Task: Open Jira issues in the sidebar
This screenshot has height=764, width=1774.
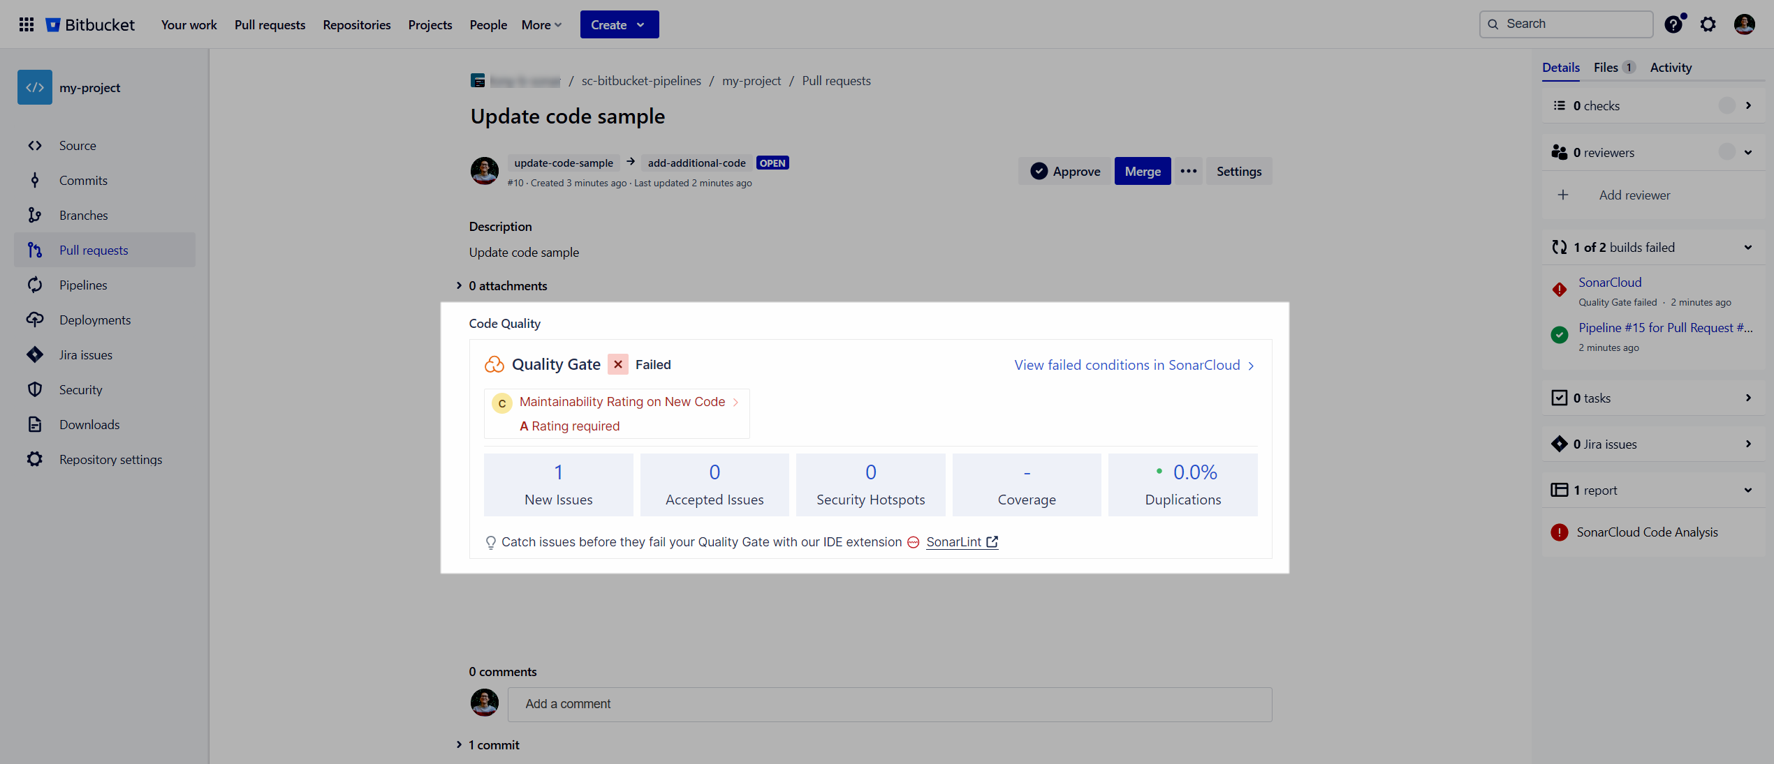Action: pyautogui.click(x=105, y=354)
